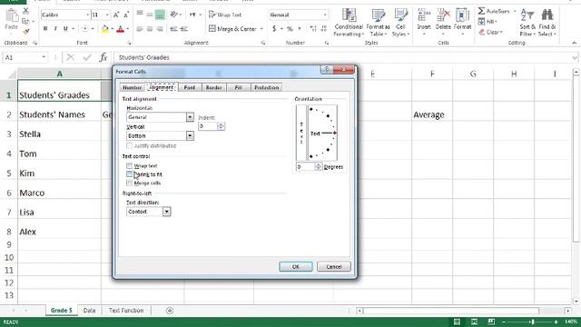This screenshot has width=581, height=327.
Task: Click the Increase Font Size icon
Action: click(x=116, y=15)
